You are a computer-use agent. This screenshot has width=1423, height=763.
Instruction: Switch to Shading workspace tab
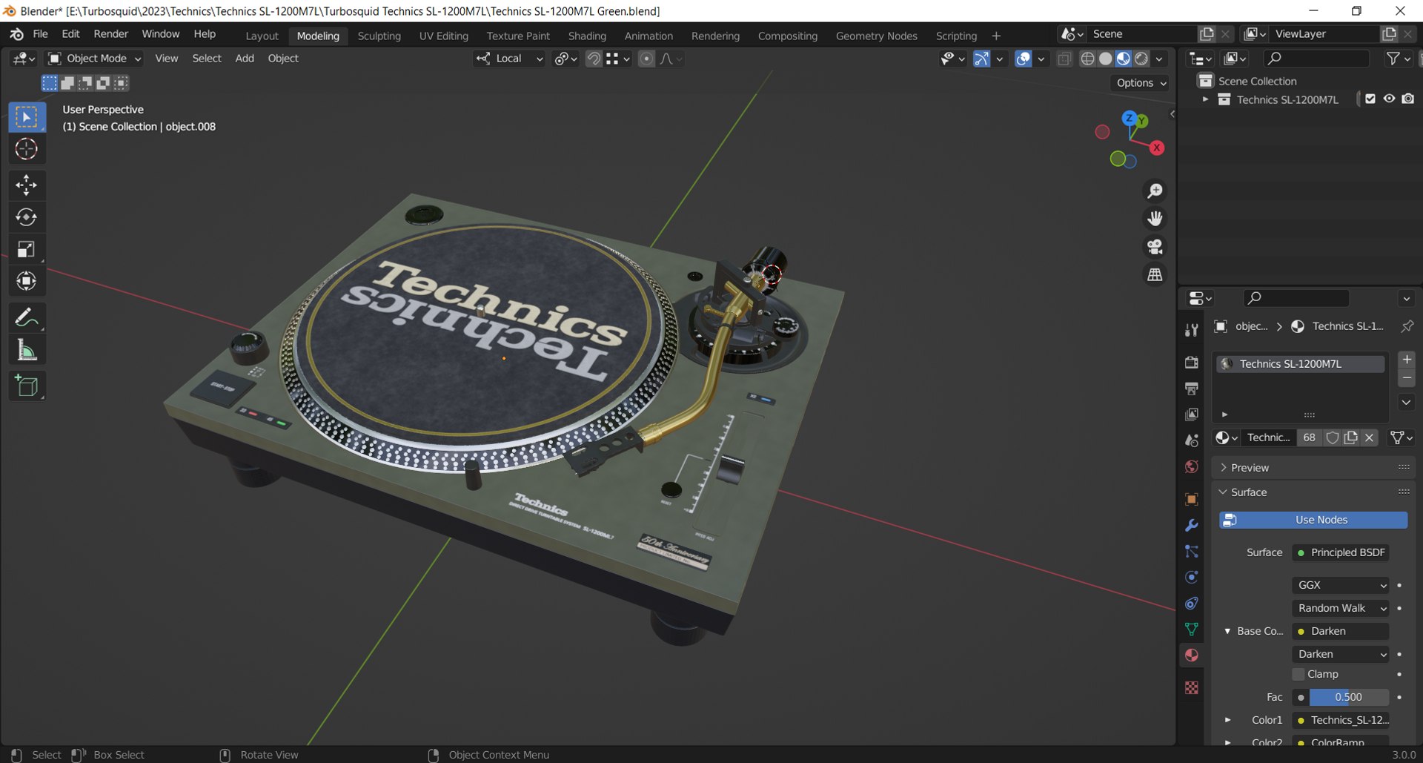pos(587,36)
